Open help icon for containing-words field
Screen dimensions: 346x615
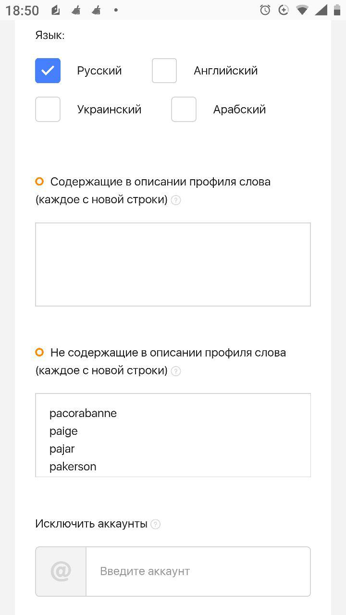coord(176,200)
